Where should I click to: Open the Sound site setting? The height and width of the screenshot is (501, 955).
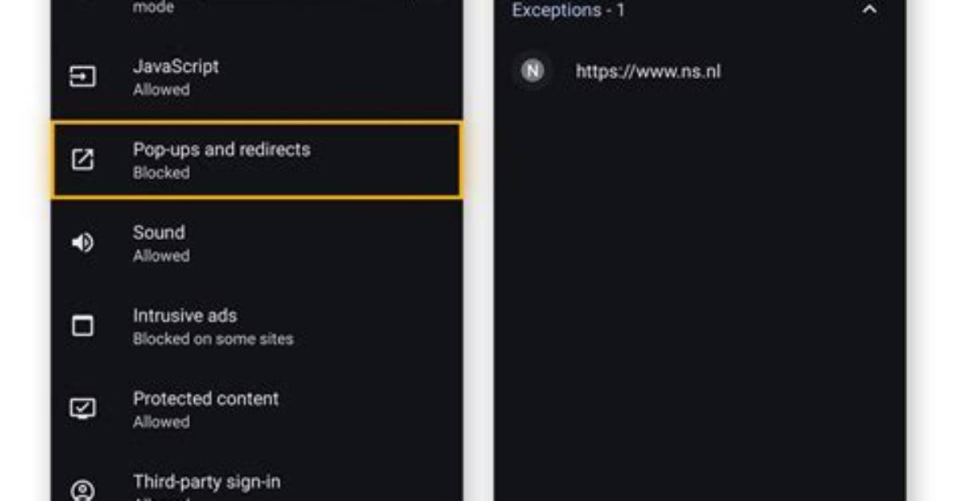click(x=256, y=243)
